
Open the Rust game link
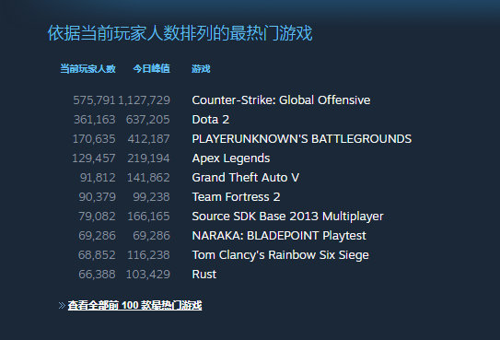click(x=204, y=275)
